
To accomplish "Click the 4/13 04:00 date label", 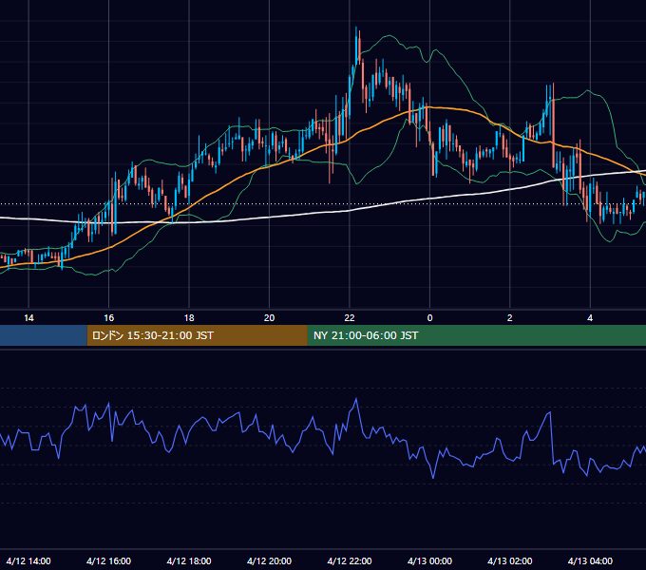I will 590,560.
